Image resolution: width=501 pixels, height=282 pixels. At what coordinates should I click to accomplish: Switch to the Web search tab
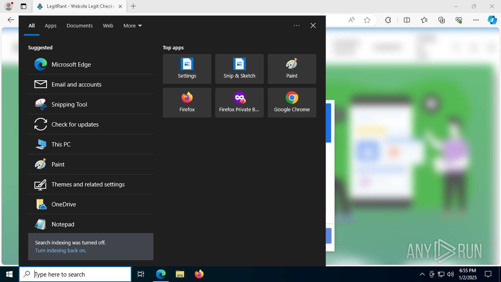108,25
